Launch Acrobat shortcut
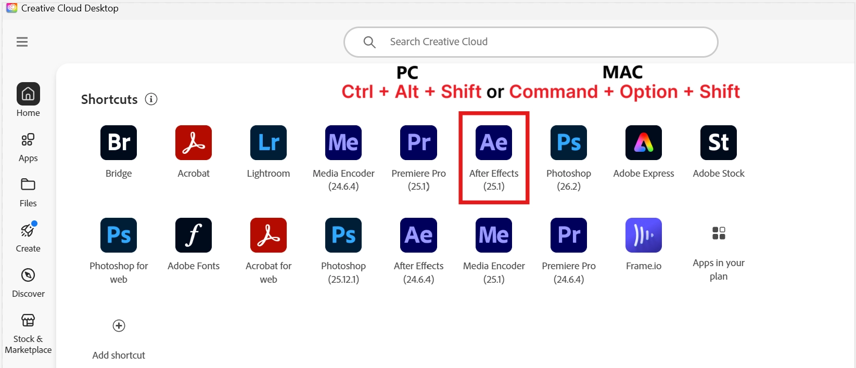Image resolution: width=856 pixels, height=368 pixels. pos(194,143)
